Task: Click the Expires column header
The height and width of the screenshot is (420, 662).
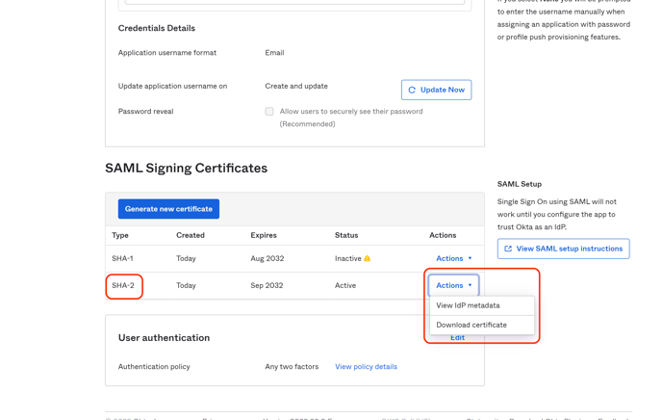Action: pyautogui.click(x=263, y=235)
